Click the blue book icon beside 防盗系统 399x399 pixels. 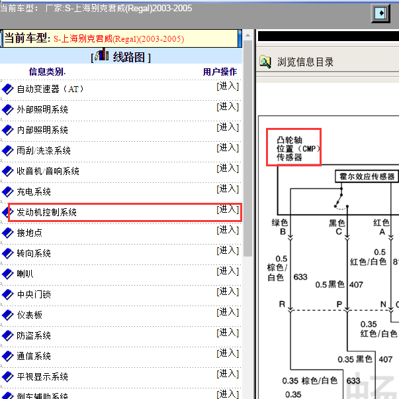7,336
